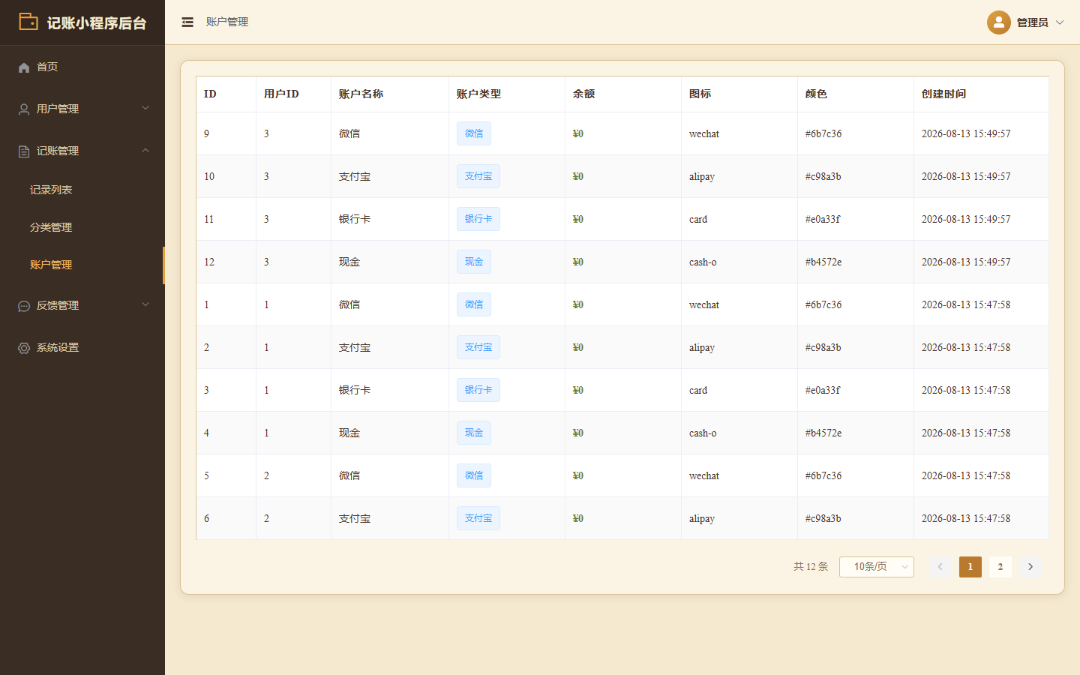Viewport: 1080px width, 675px height.
Task: Open the 管理员 account dropdown arrow
Action: [1060, 22]
